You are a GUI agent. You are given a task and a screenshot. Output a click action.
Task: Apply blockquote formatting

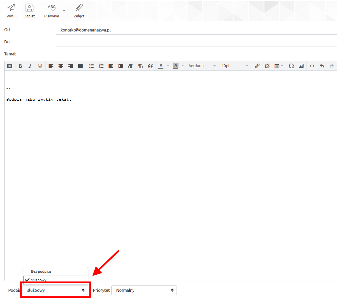click(x=150, y=66)
